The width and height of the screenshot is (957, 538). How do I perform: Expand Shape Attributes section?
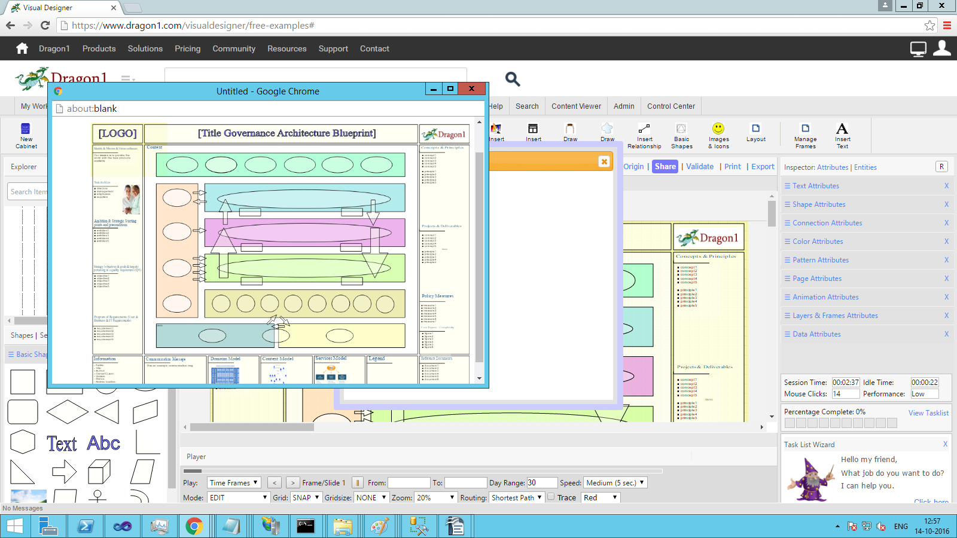tap(819, 204)
